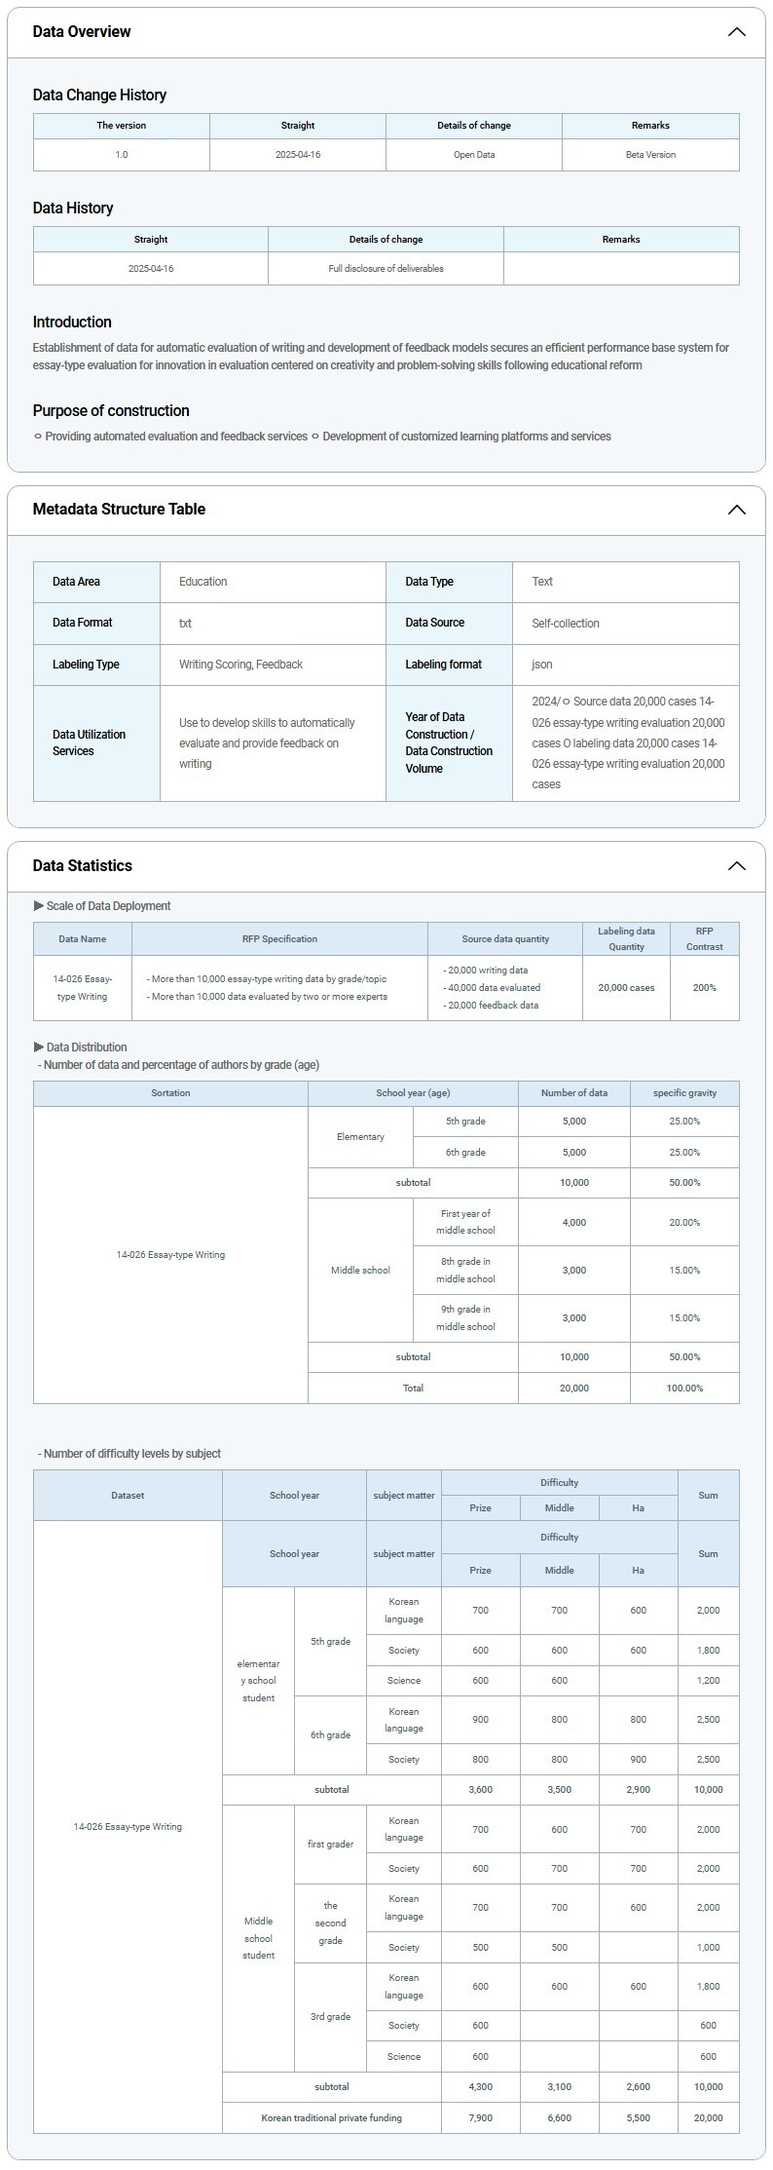
Task: Select the Open Data cell in change history
Action: [x=474, y=155]
